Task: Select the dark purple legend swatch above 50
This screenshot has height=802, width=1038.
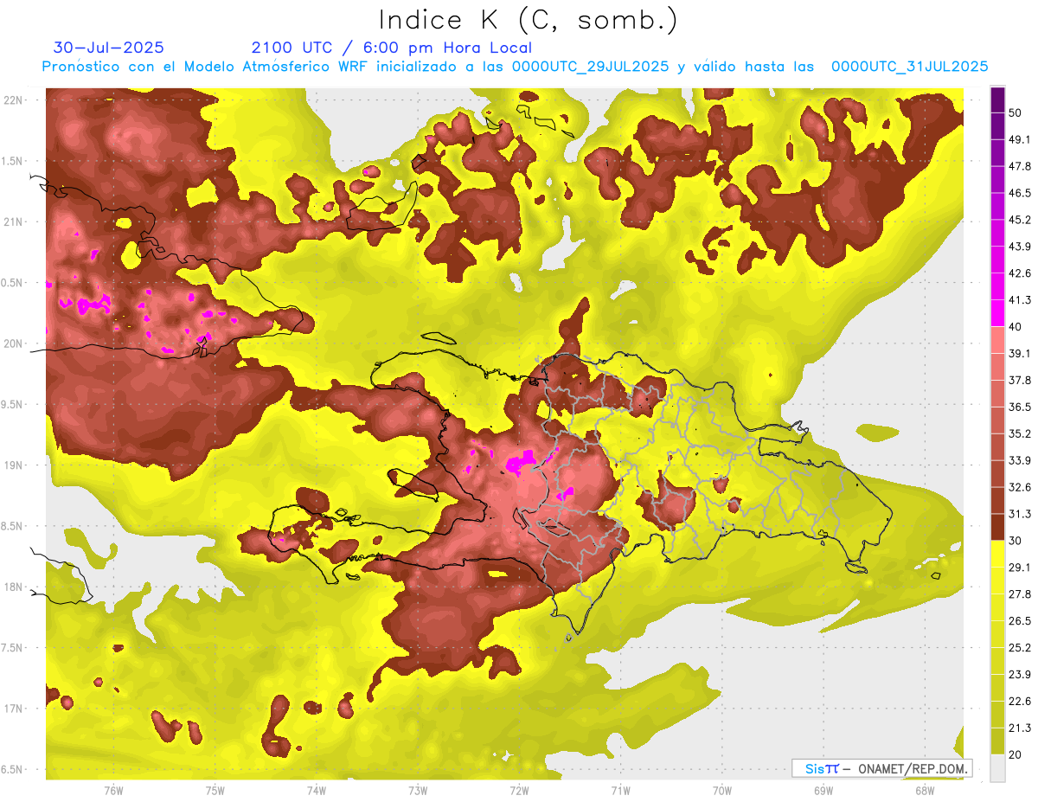Action: click(997, 101)
